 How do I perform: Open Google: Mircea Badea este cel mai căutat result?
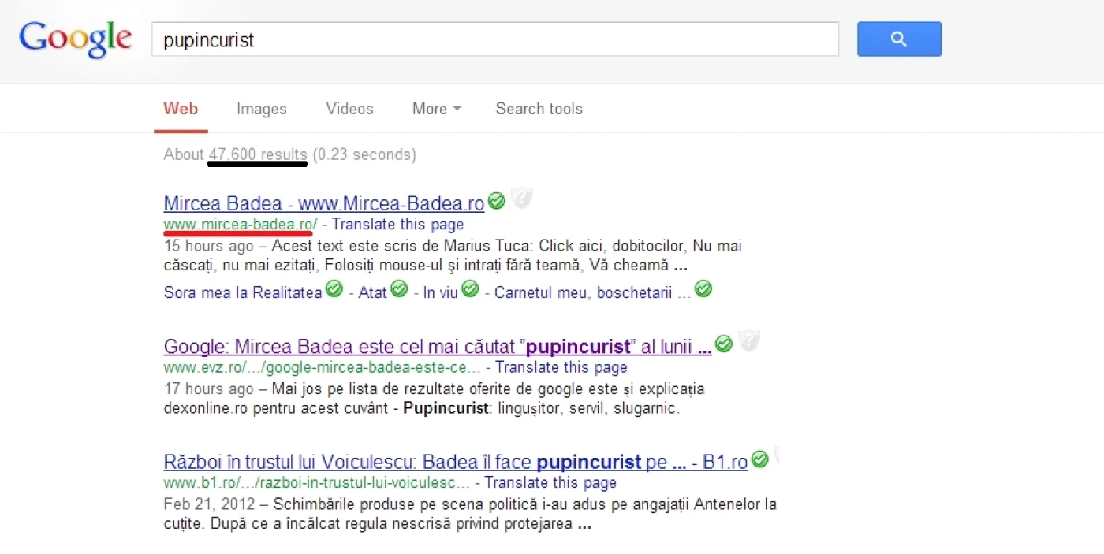coord(438,347)
